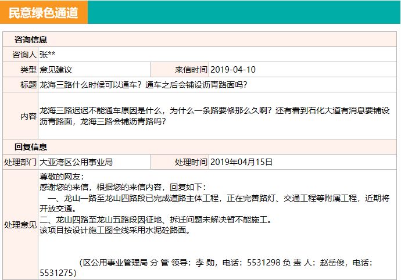The image size is (401, 280).
Task: Click the inquirer name 张**
Action: point(48,55)
